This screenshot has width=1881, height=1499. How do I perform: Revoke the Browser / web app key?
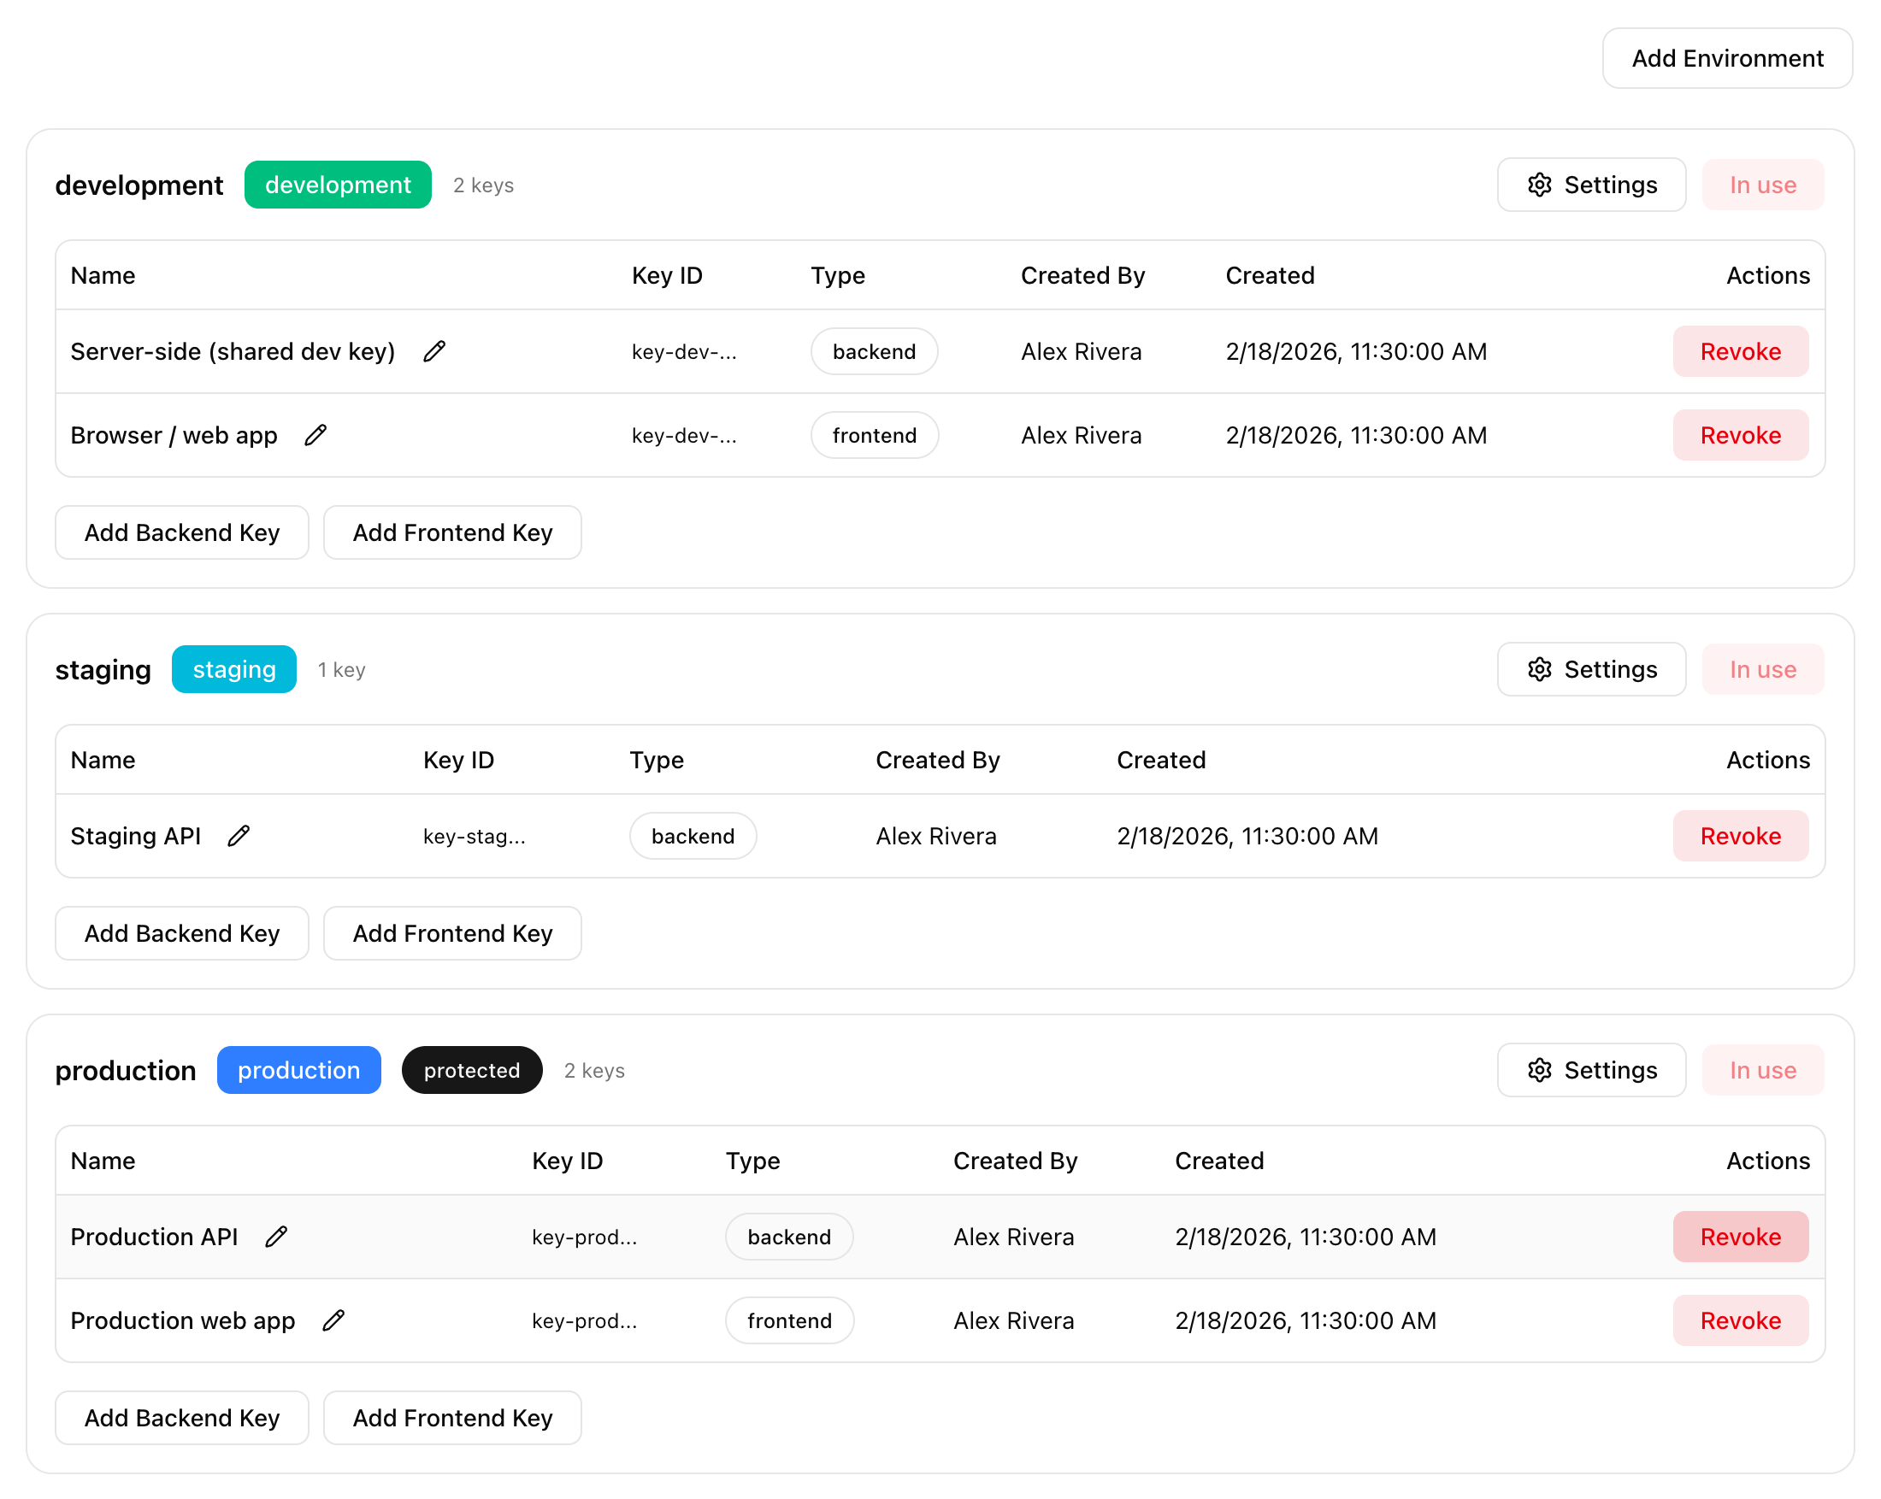click(x=1740, y=435)
